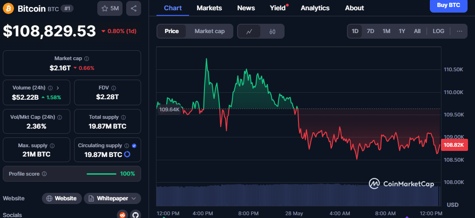
Task: Click the Market cap info icon
Action: (87, 59)
